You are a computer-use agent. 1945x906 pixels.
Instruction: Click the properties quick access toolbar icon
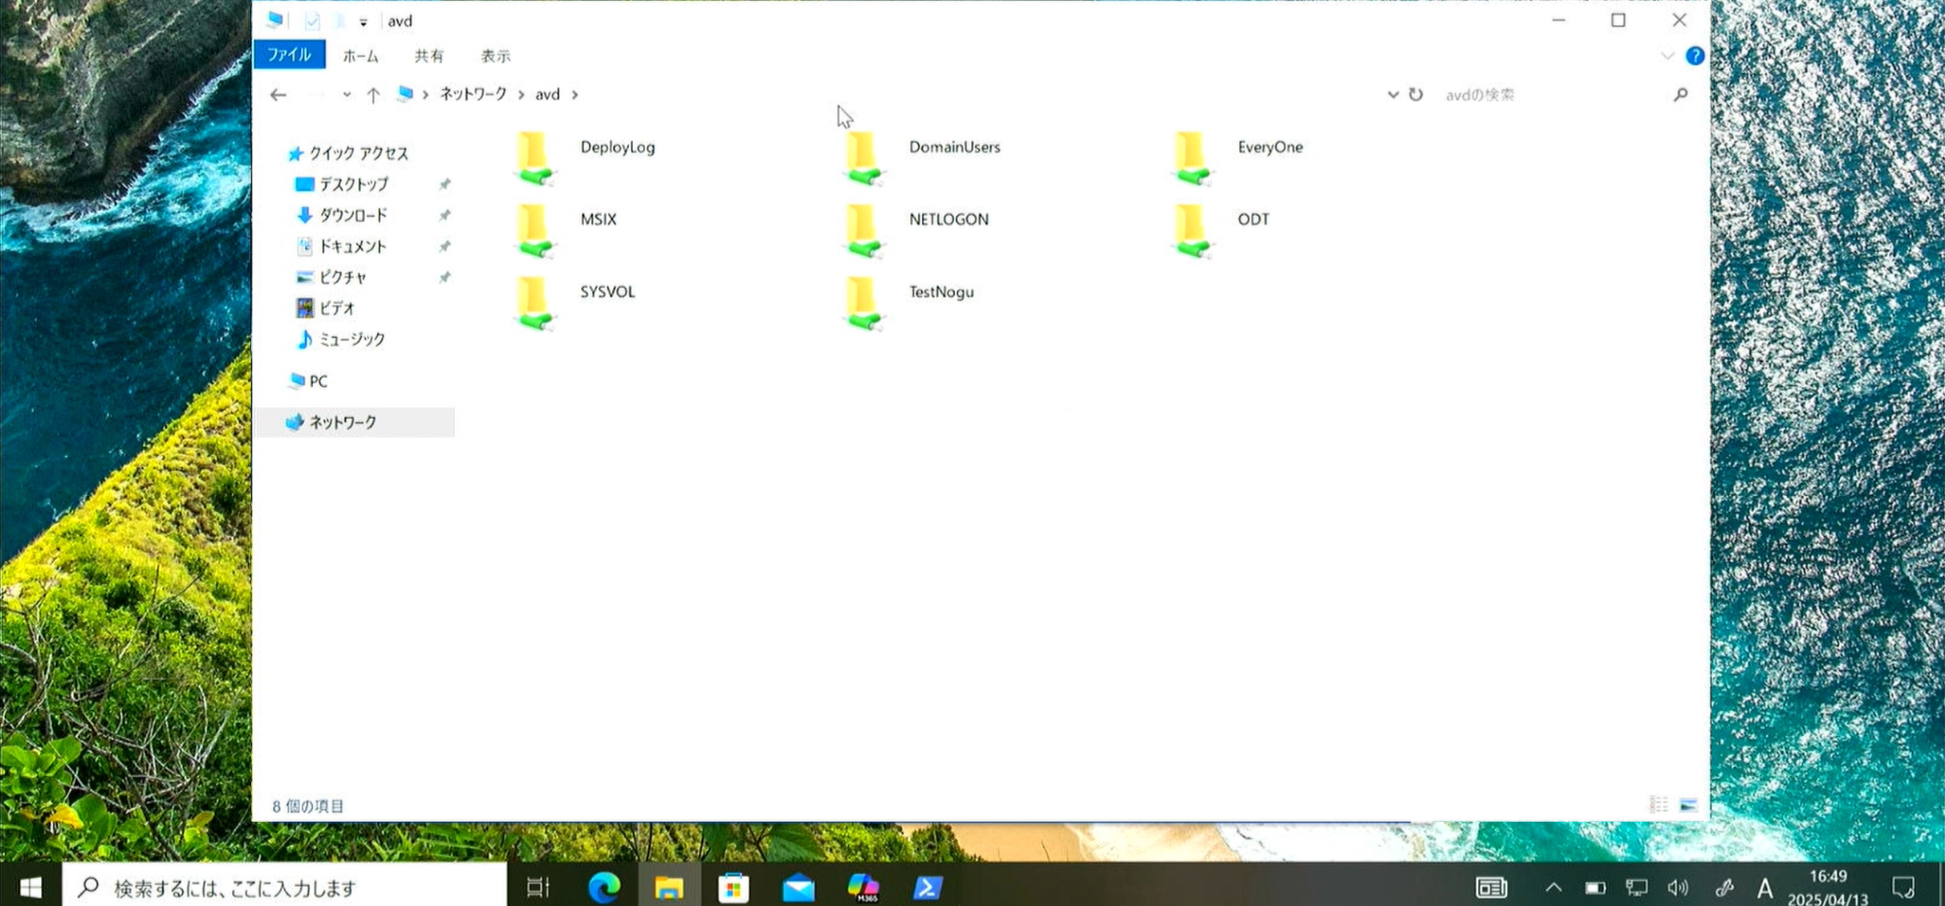[x=312, y=22]
